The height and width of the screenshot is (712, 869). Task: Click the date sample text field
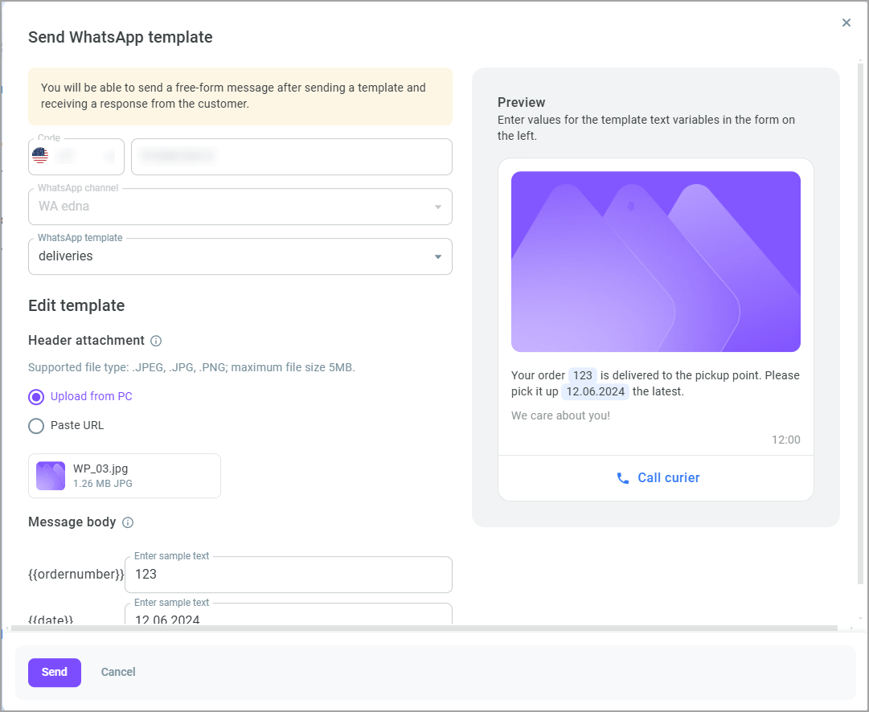coord(288,614)
